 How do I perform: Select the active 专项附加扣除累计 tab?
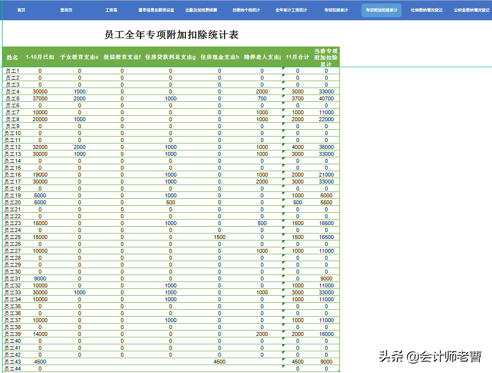pyautogui.click(x=381, y=9)
